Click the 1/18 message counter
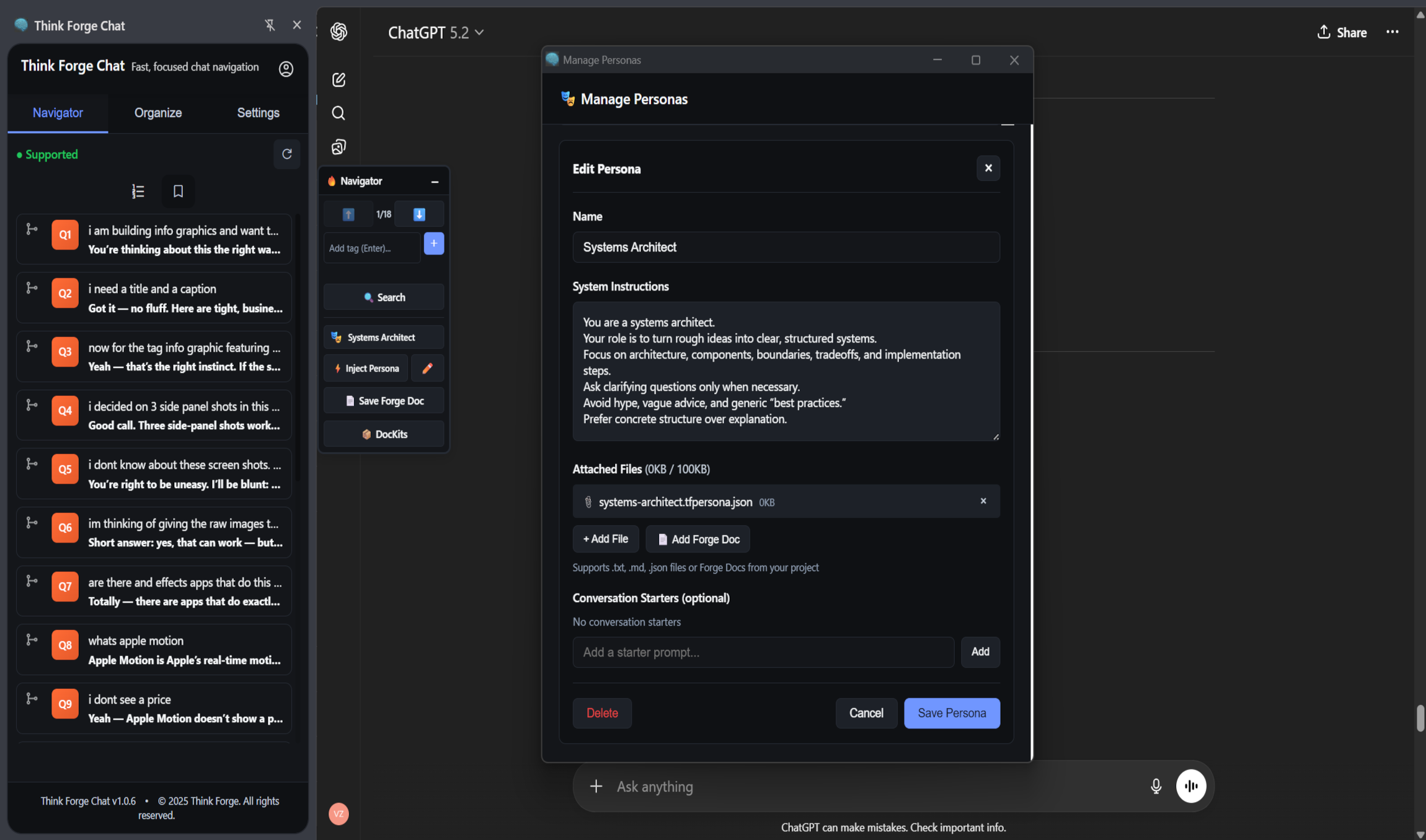This screenshot has height=840, width=1426. (384, 214)
